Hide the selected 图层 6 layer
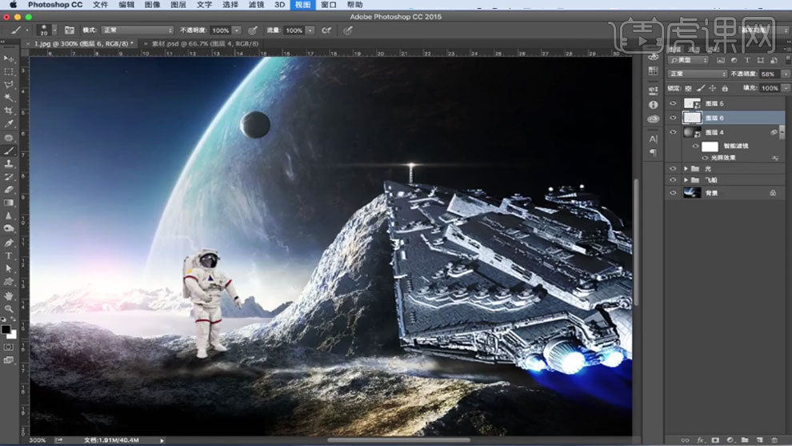Image resolution: width=792 pixels, height=446 pixels. coord(673,118)
